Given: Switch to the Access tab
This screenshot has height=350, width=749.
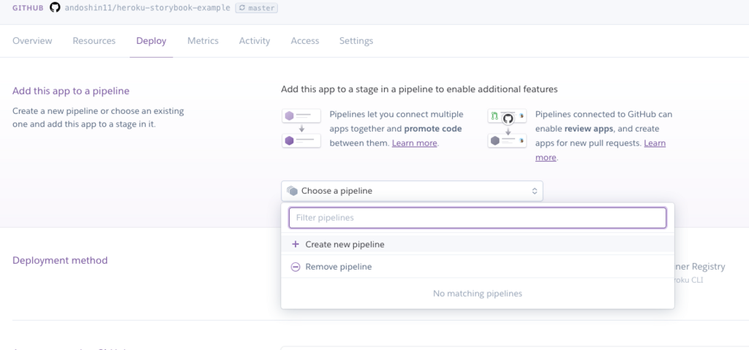Looking at the screenshot, I should (304, 41).
